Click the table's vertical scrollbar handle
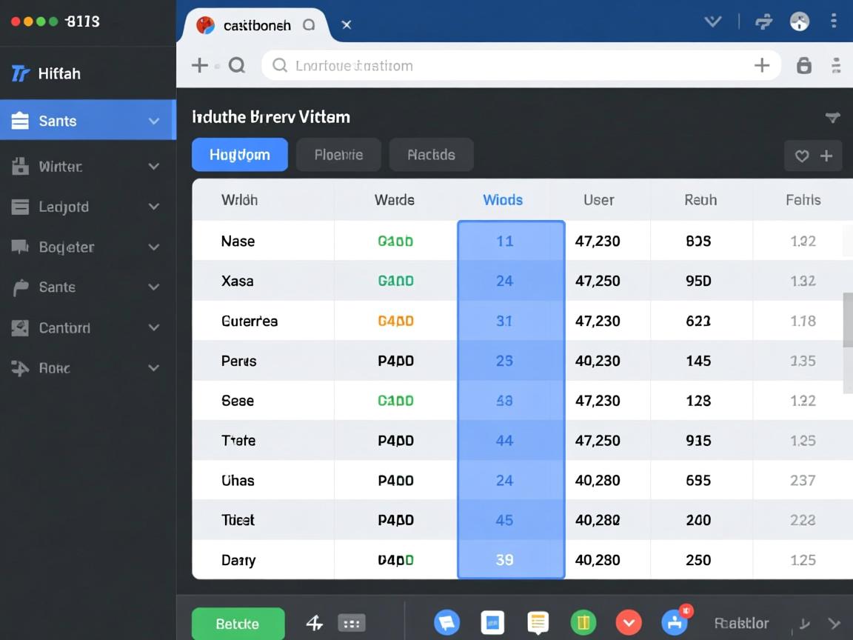This screenshot has width=853, height=640. point(848,320)
